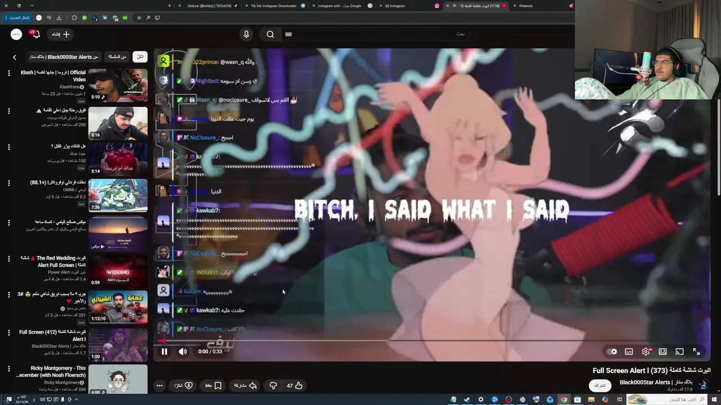The height and width of the screenshot is (405, 721).
Task: Open File Explorer folder in taskbar
Action: (x=591, y=399)
